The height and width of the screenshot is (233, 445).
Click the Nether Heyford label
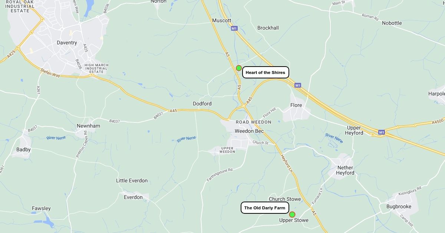(x=345, y=170)
